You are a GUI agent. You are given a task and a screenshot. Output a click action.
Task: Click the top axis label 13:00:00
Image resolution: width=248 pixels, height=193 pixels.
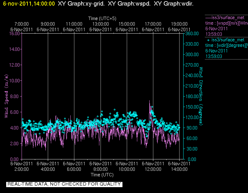coord(101,24)
